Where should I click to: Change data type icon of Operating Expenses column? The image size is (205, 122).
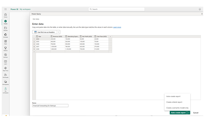click(x=66, y=37)
